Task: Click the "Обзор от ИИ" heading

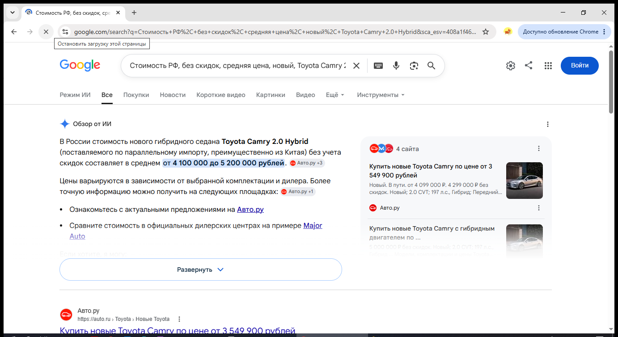Action: (x=92, y=124)
